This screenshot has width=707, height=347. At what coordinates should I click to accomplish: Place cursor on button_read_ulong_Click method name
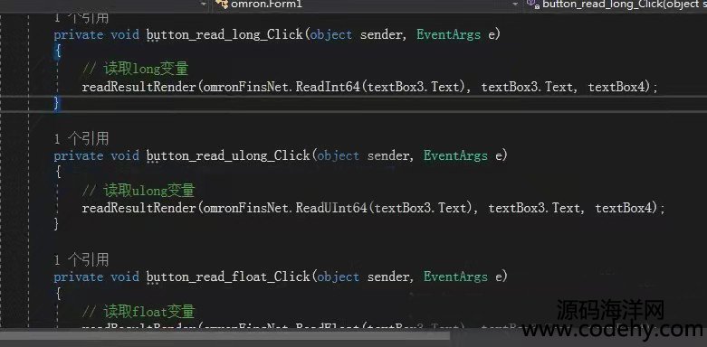coord(228,155)
